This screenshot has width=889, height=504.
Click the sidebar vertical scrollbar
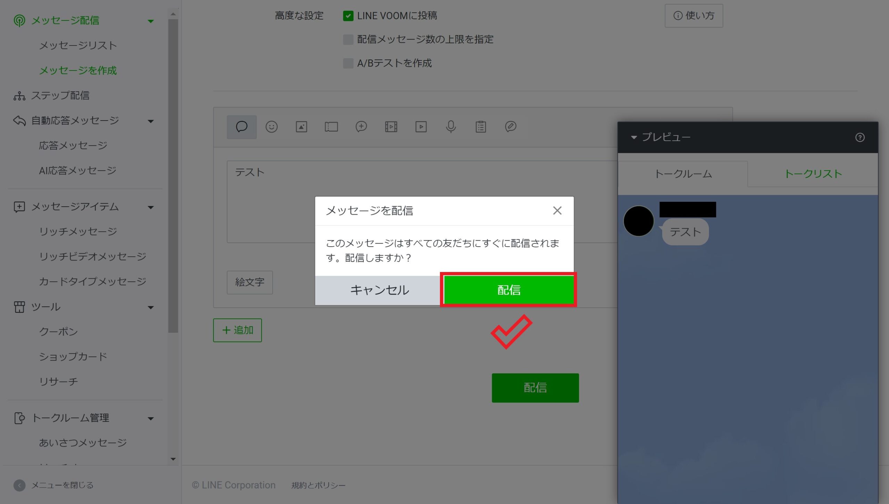[x=173, y=174]
